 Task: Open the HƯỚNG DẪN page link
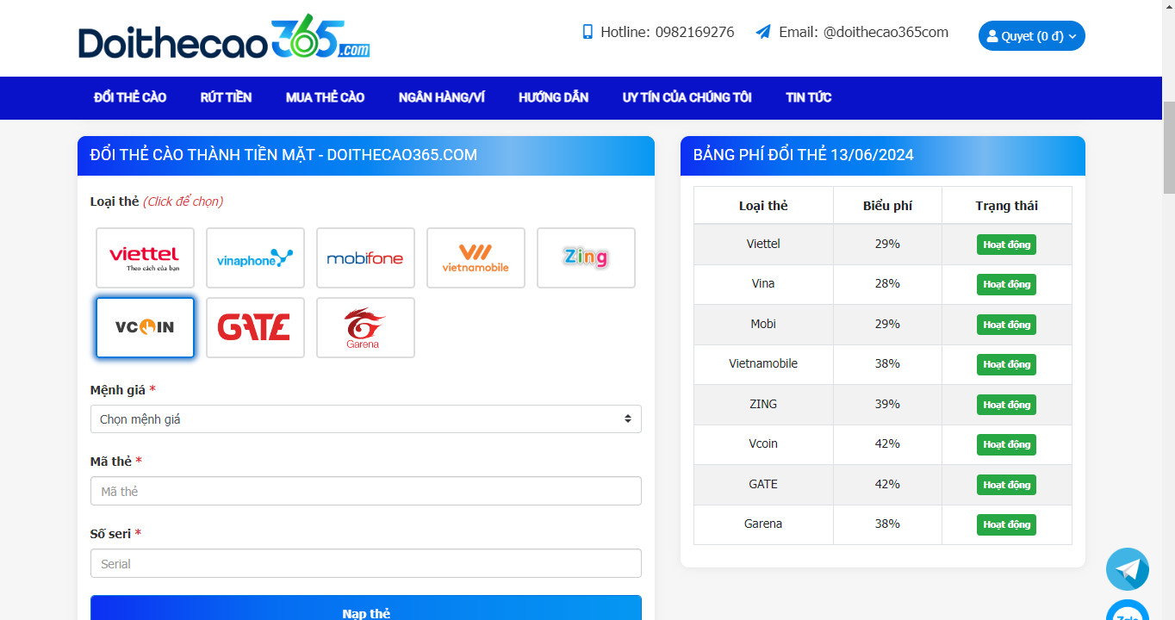coord(553,97)
